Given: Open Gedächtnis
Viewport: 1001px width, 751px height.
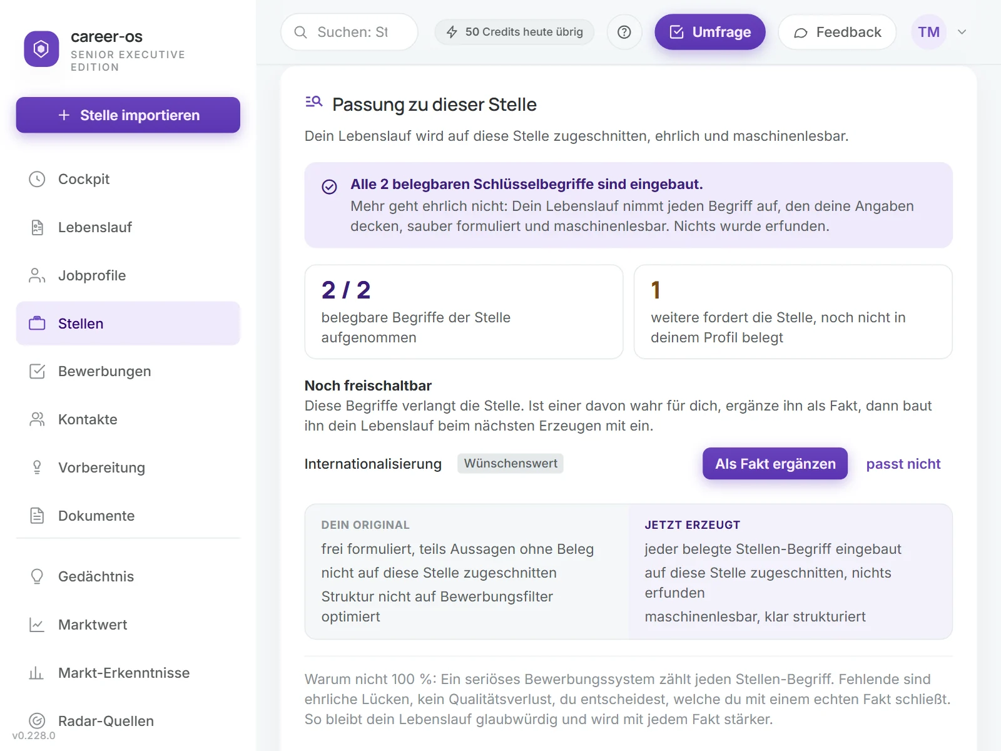Looking at the screenshot, I should (x=128, y=576).
